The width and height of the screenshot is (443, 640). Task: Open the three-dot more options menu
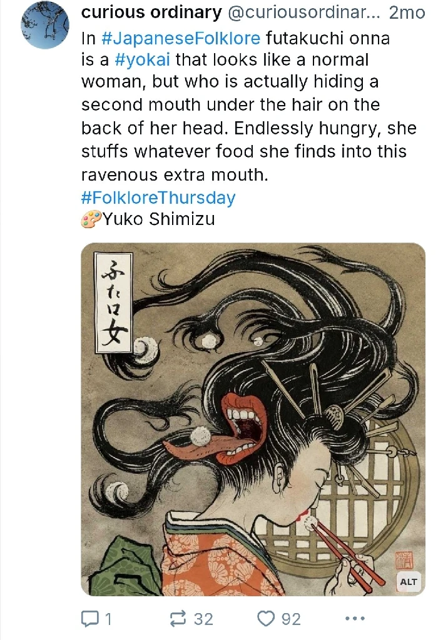[x=355, y=619]
